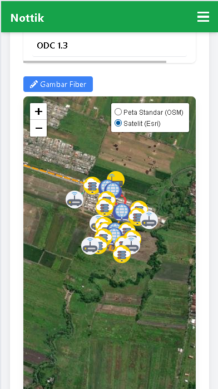Click the Nottik brand title
The width and height of the screenshot is (218, 389).
[x=27, y=18]
